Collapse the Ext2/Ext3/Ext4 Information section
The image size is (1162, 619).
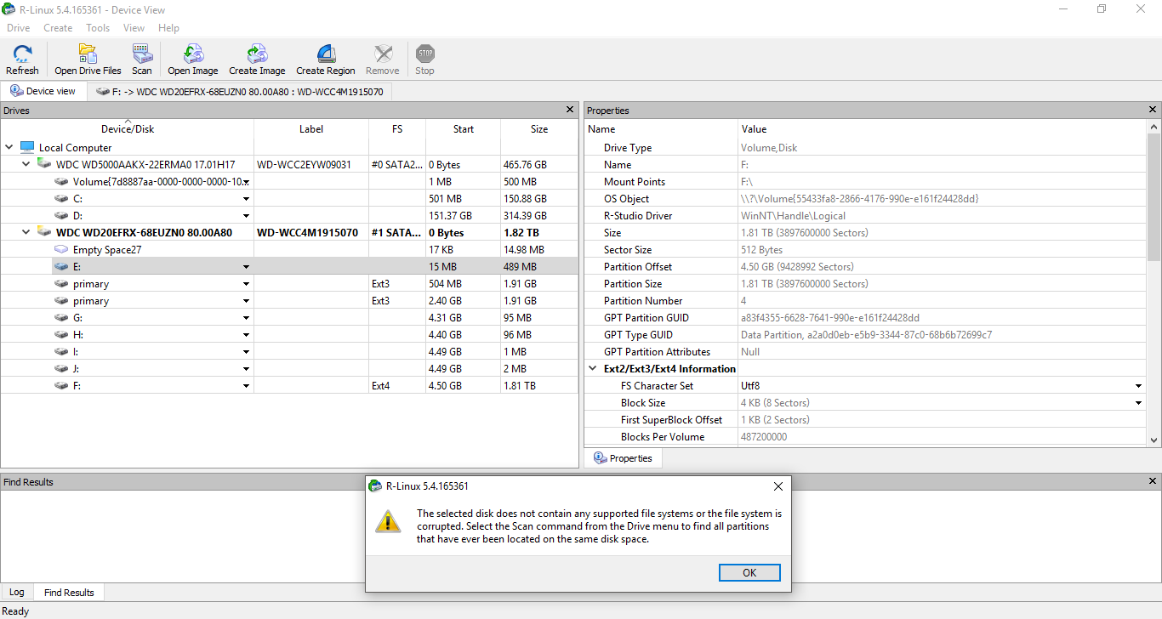coord(593,368)
